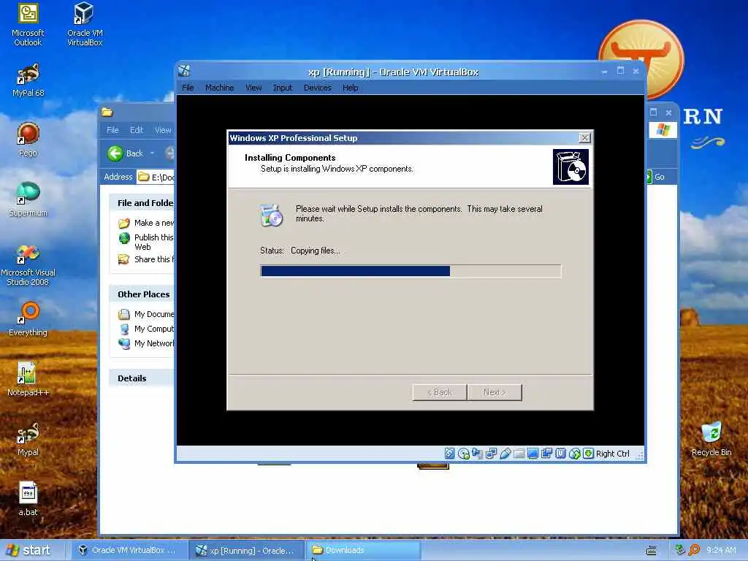The width and height of the screenshot is (748, 561).
Task: Expand Details panel header
Action: [x=142, y=378]
